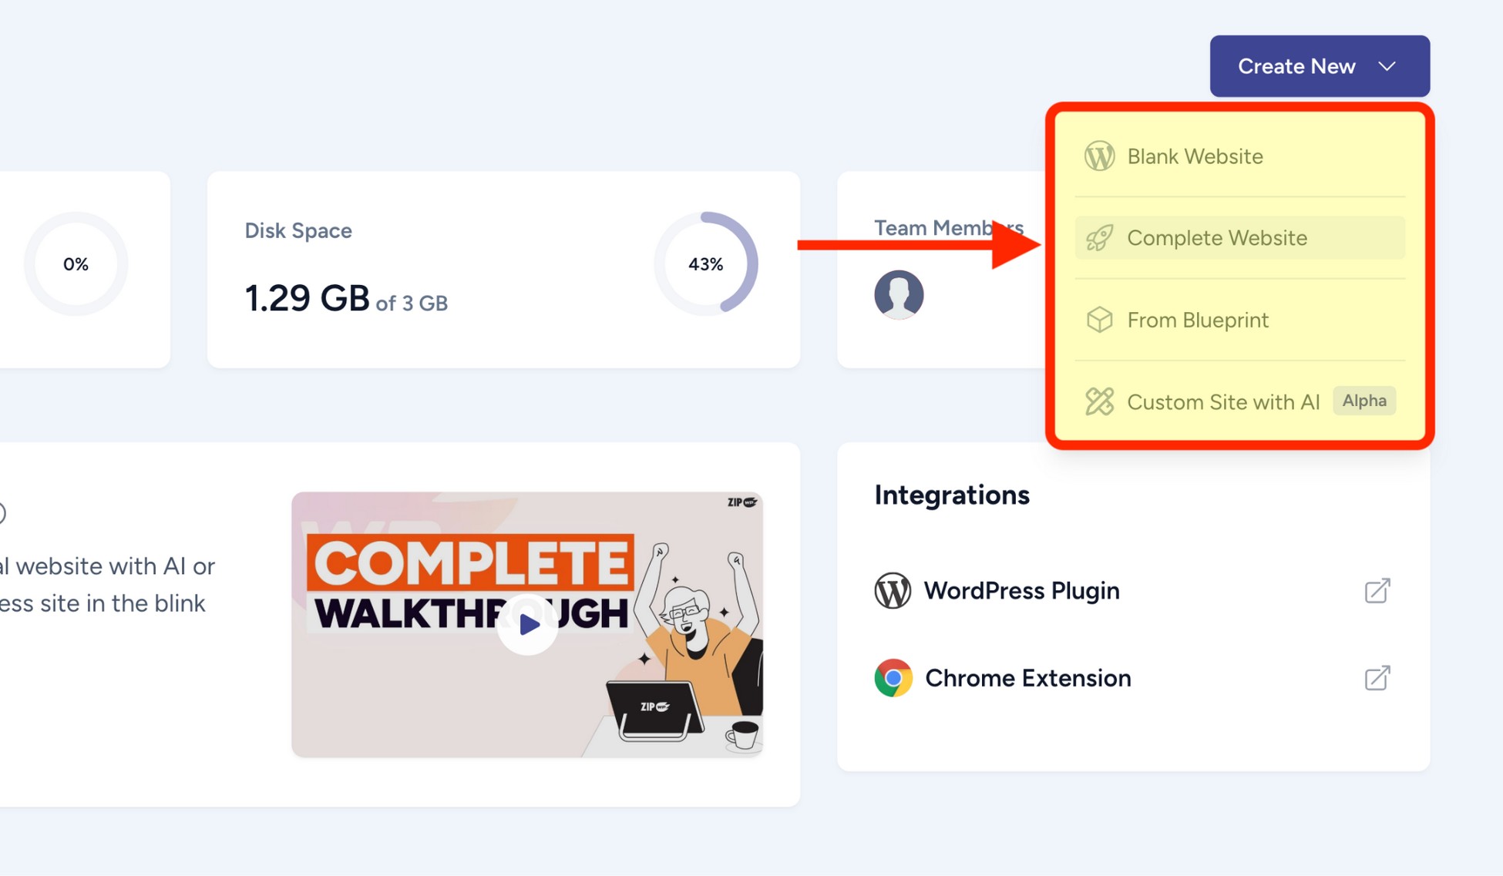Play the Complete Walkthrough video

527,624
